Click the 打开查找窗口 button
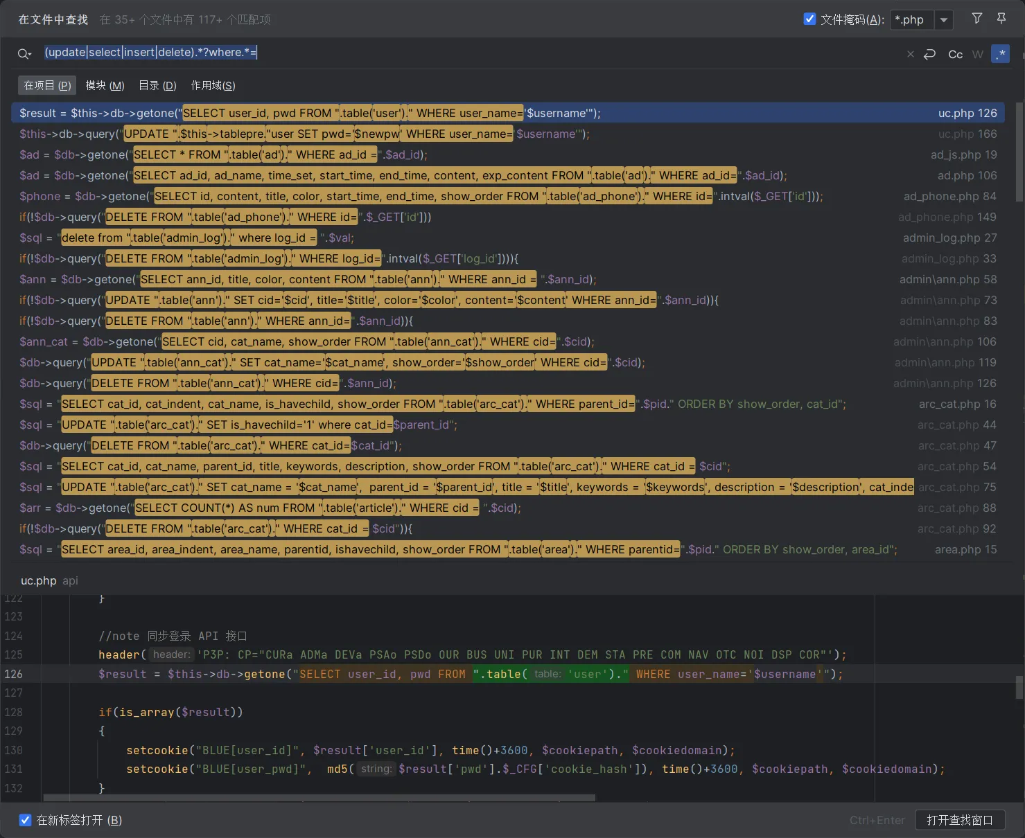The height and width of the screenshot is (838, 1025). 960,820
